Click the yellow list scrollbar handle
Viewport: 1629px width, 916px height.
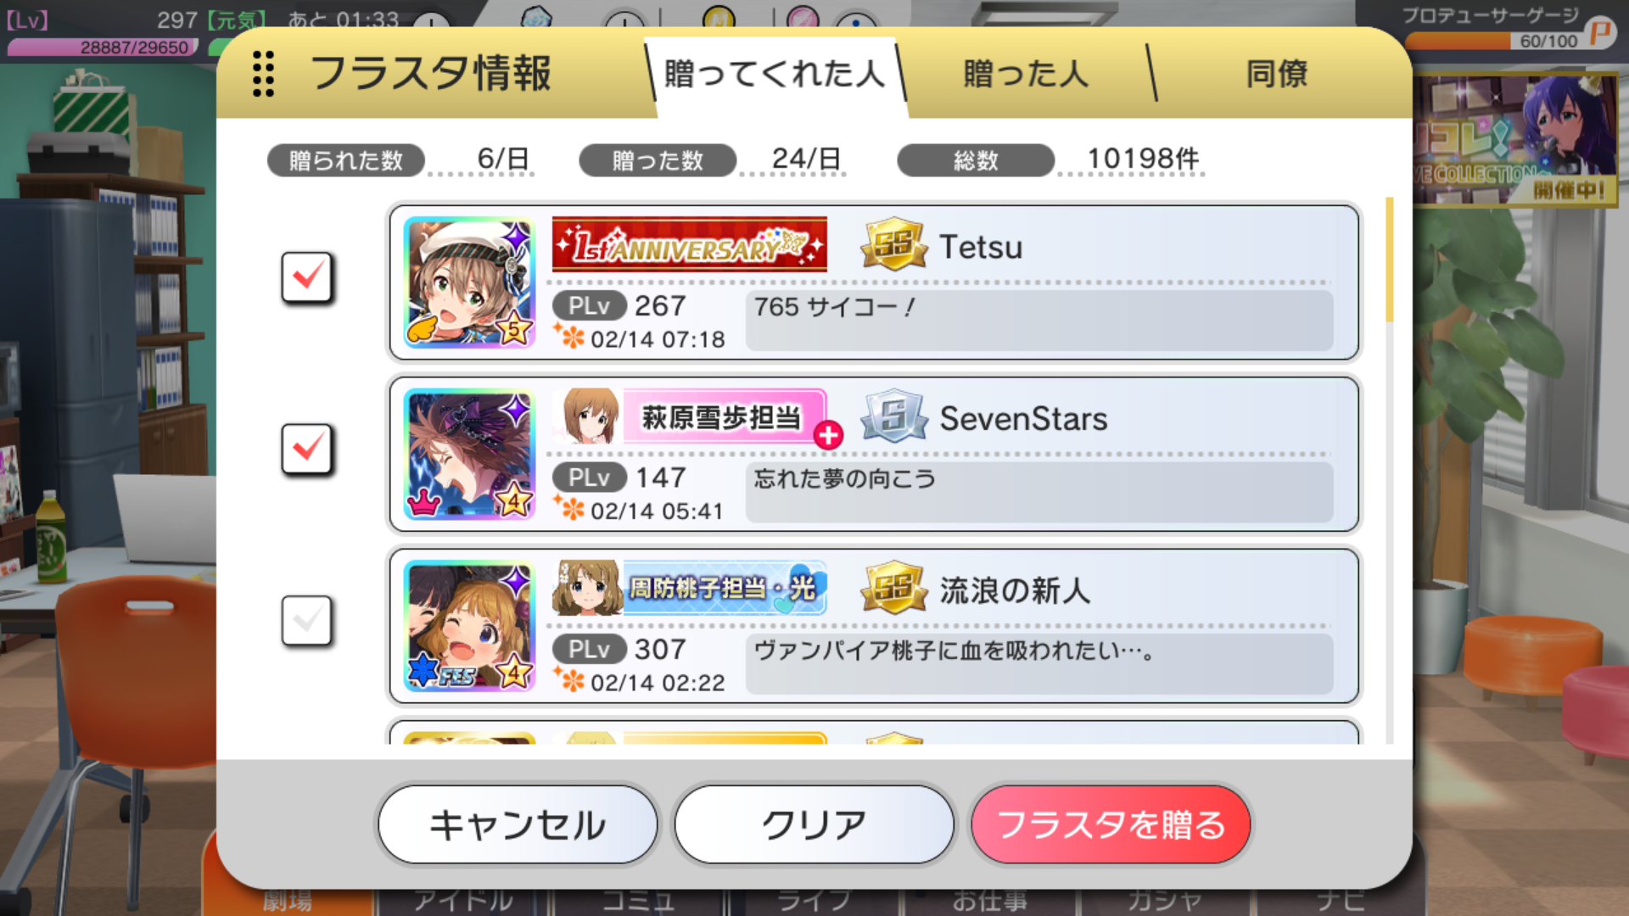coord(1390,260)
